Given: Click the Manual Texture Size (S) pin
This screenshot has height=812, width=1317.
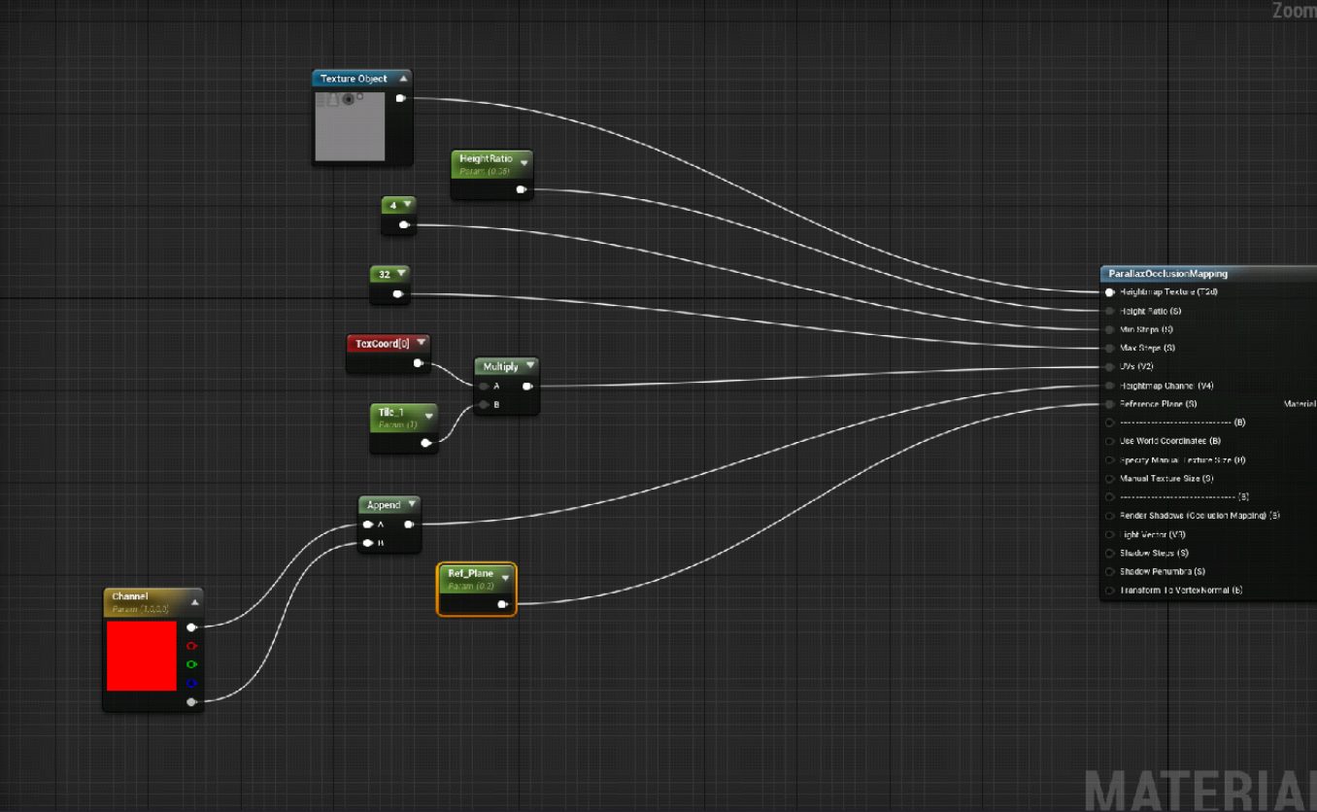Looking at the screenshot, I should click(x=1109, y=479).
